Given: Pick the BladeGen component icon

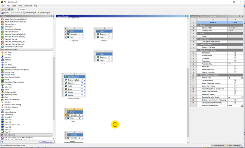Looking at the screenshot, I should (x=2, y=60).
